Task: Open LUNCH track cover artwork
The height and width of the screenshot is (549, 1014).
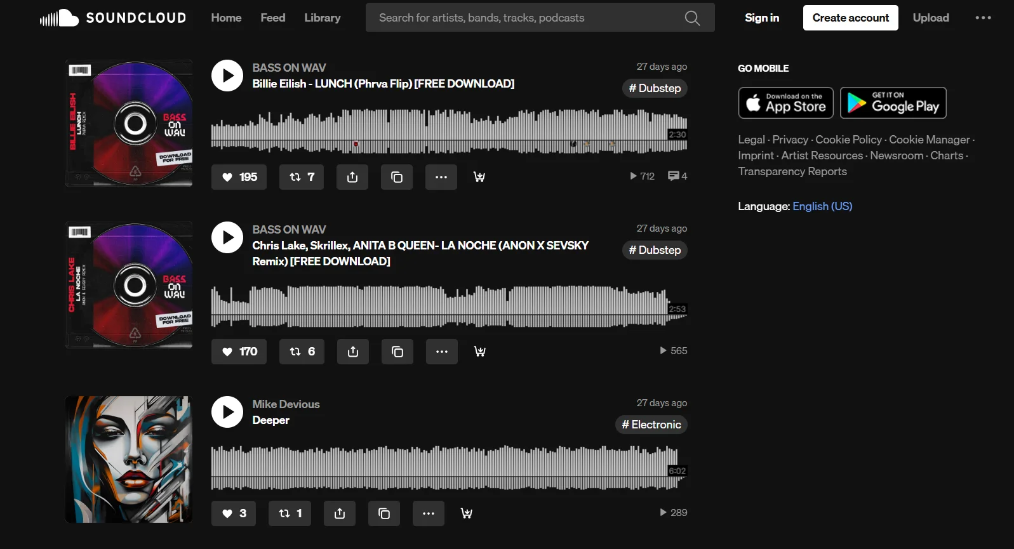Action: pyautogui.click(x=129, y=123)
